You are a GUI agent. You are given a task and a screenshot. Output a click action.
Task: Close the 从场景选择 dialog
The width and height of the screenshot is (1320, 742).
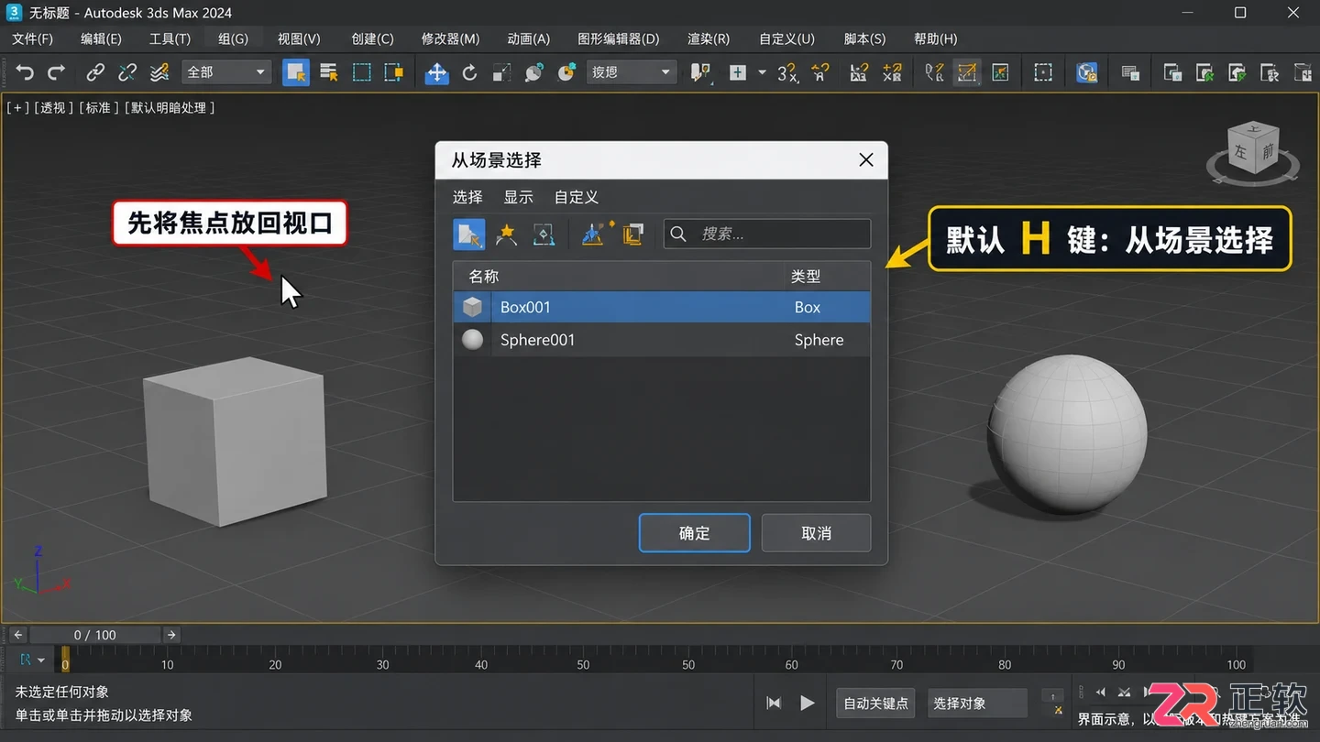pos(866,159)
